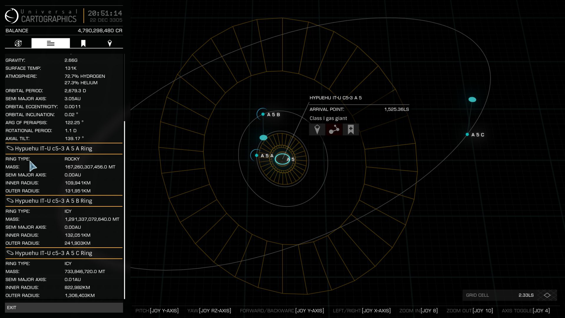Click the orbital period 2,679.3 D value
Viewport: 565px width, 318px height.
pos(75,91)
